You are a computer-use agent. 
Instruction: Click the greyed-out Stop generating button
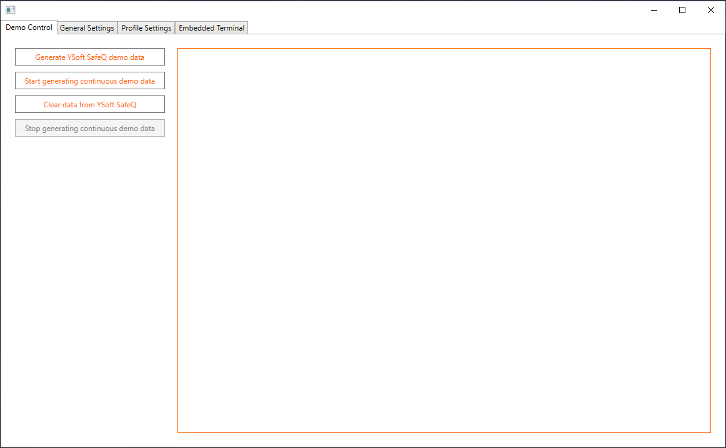tap(90, 129)
